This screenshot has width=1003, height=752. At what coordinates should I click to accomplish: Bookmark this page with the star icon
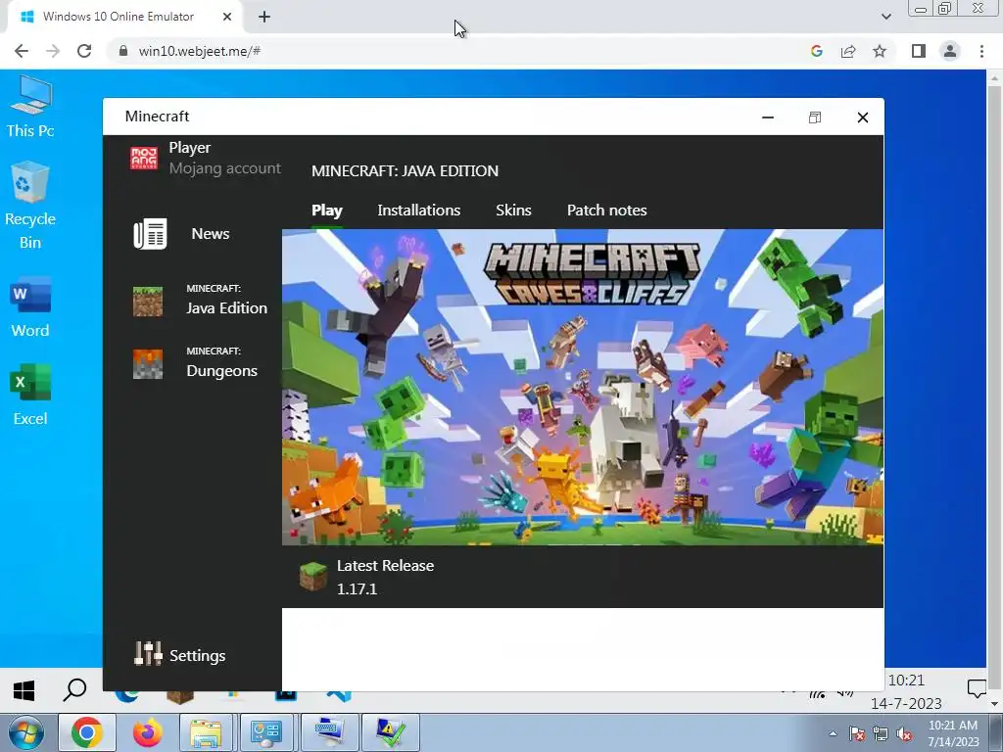(x=880, y=51)
